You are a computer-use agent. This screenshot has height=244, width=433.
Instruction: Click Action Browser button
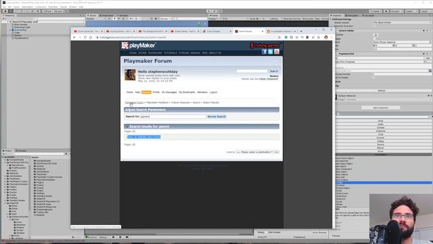pos(319,232)
